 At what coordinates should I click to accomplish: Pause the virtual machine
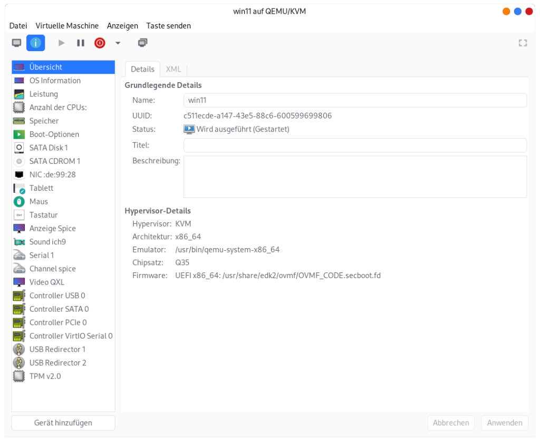pyautogui.click(x=81, y=43)
